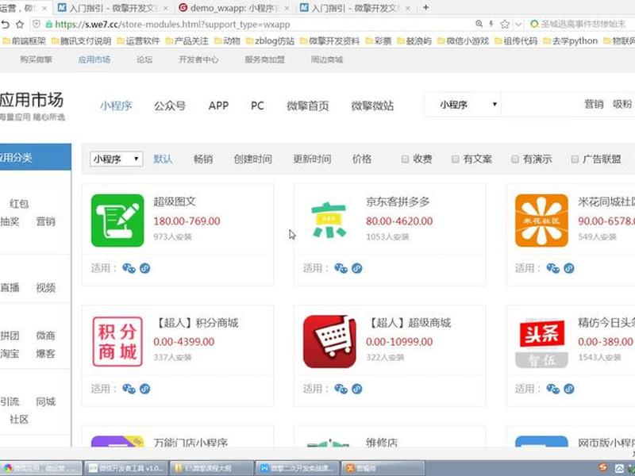Enable the 有文案 filter checkbox
635x476 pixels.
(456, 159)
